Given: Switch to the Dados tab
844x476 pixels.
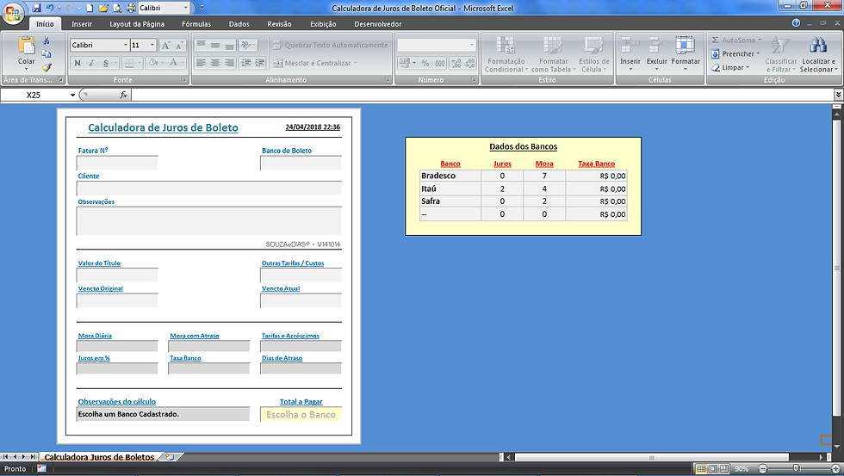Looking at the screenshot, I should (239, 24).
